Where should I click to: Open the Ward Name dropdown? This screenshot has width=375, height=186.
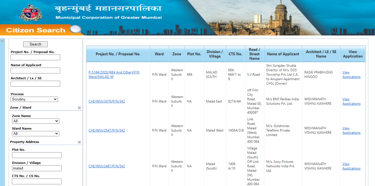(x=35, y=133)
